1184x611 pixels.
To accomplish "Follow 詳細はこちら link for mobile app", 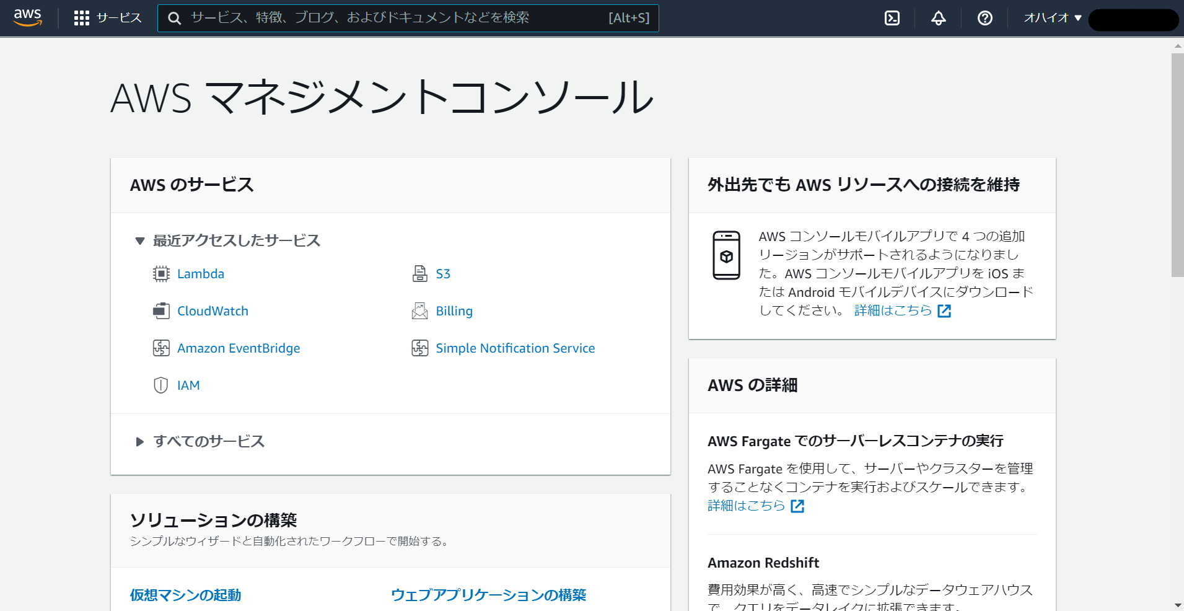I will [893, 310].
